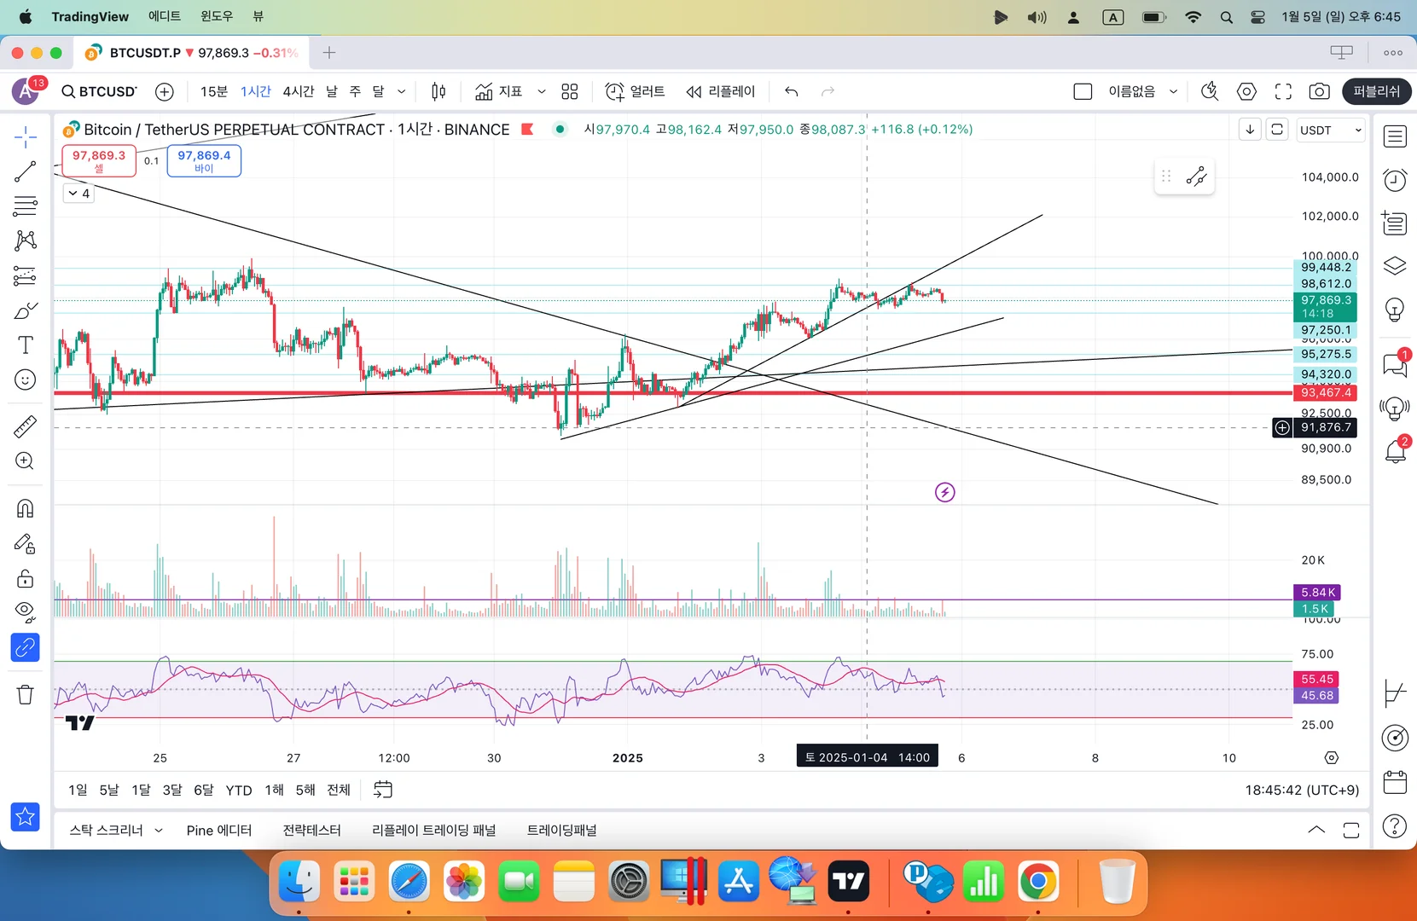Expand the timeframe interval dropdown

[402, 91]
